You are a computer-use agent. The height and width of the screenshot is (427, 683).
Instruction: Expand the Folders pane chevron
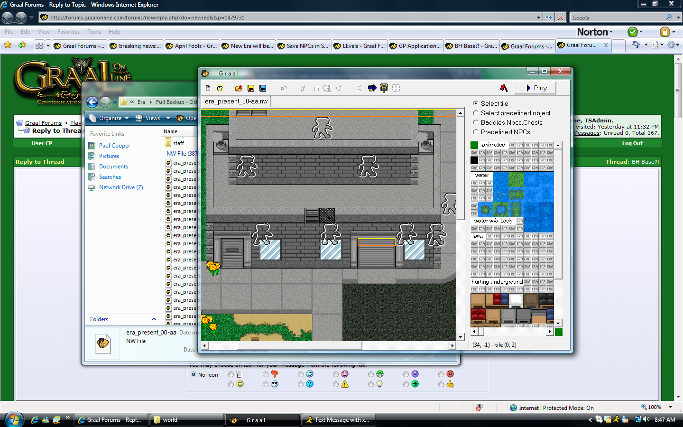pyautogui.click(x=154, y=319)
